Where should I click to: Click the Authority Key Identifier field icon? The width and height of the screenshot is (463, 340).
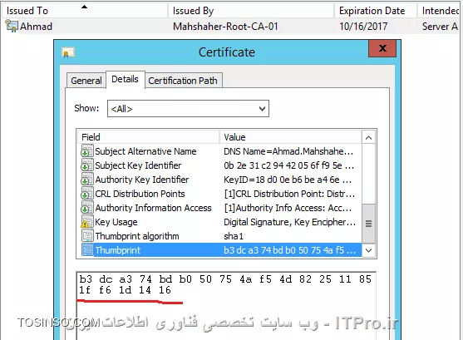click(x=86, y=180)
